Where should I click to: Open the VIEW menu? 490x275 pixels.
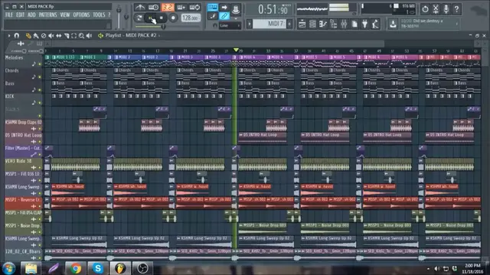(x=65, y=15)
